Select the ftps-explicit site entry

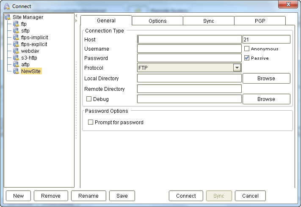click(x=34, y=44)
